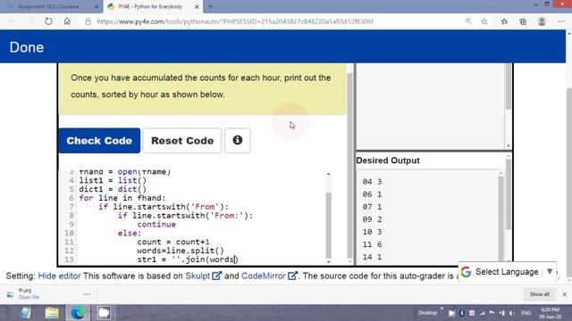Open File Explorer from taskbar
This screenshot has height=321, width=572.
point(52,313)
